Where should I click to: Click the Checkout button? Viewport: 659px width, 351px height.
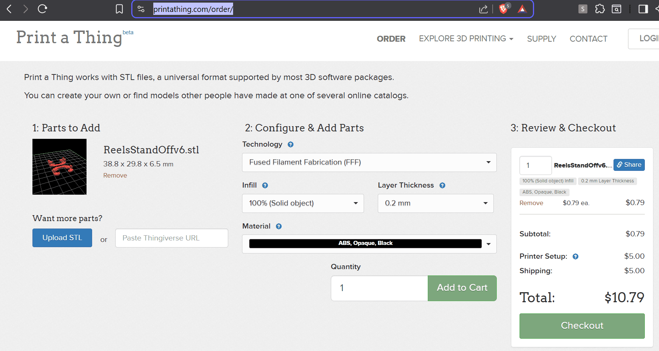[x=582, y=326]
